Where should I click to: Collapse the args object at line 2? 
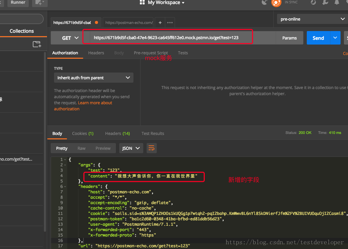65,165
